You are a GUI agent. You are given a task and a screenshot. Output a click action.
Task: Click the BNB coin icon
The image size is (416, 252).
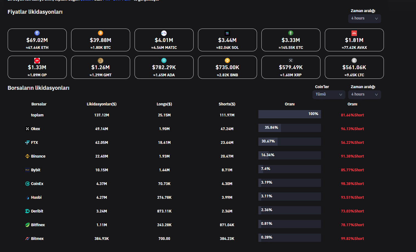tap(227, 60)
